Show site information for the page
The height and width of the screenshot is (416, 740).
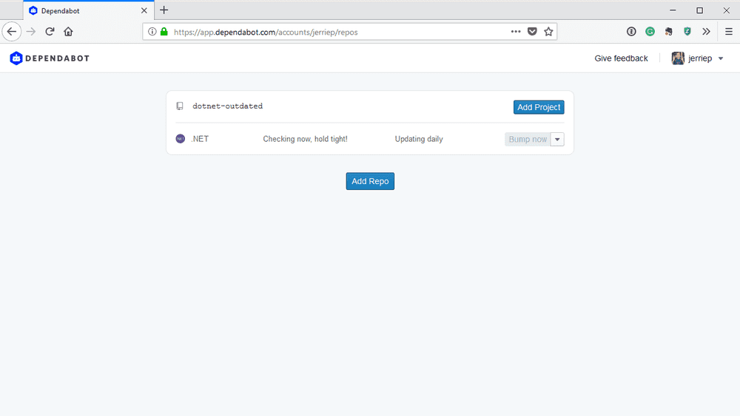[152, 32]
